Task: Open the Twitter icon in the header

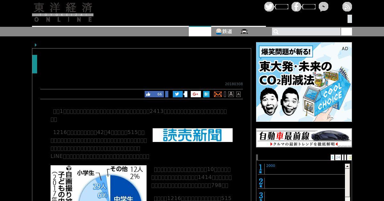Action: pos(269,7)
